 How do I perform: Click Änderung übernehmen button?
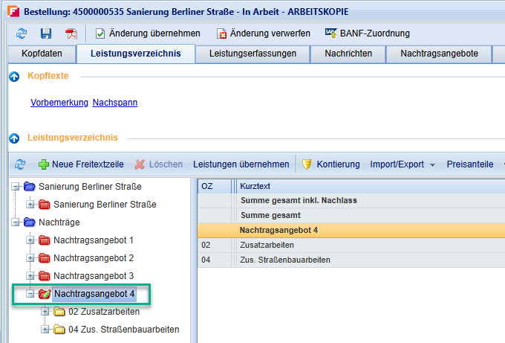tap(147, 33)
